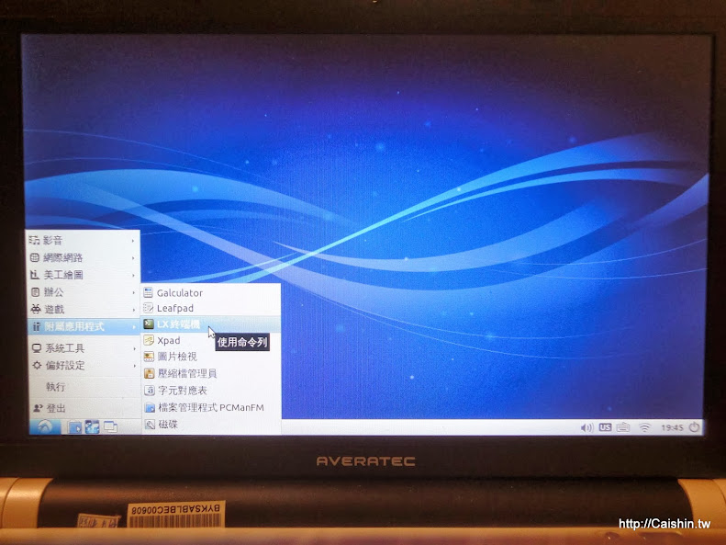The height and width of the screenshot is (545, 726).
Task: Open 壓縮檔管理員 archive manager
Action: click(211, 373)
